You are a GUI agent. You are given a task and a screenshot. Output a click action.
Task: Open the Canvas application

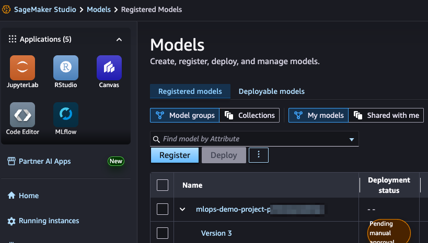tap(109, 71)
